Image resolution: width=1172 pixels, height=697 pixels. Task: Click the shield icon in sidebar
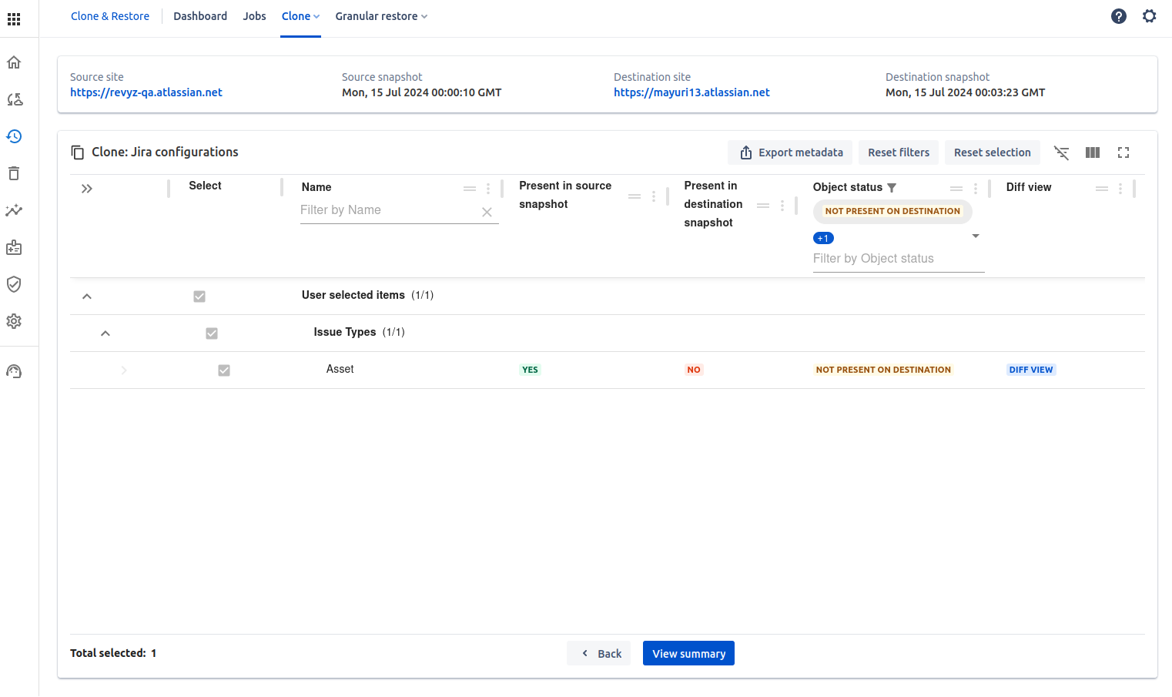pyautogui.click(x=14, y=284)
